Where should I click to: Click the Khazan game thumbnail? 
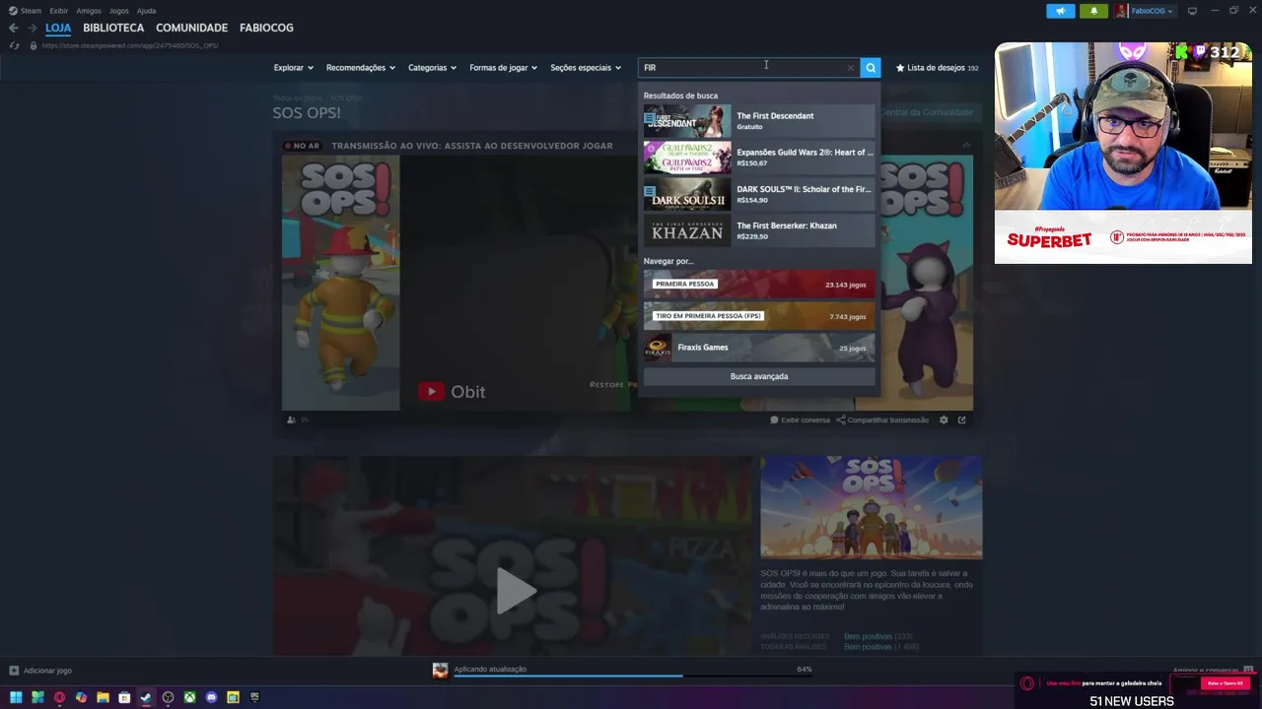687,230
